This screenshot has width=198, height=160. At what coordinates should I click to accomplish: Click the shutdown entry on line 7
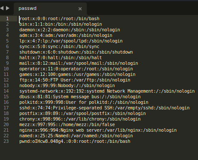coord(76,52)
